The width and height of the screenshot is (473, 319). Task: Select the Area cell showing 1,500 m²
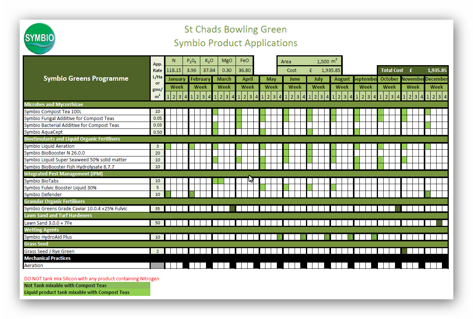[309, 61]
